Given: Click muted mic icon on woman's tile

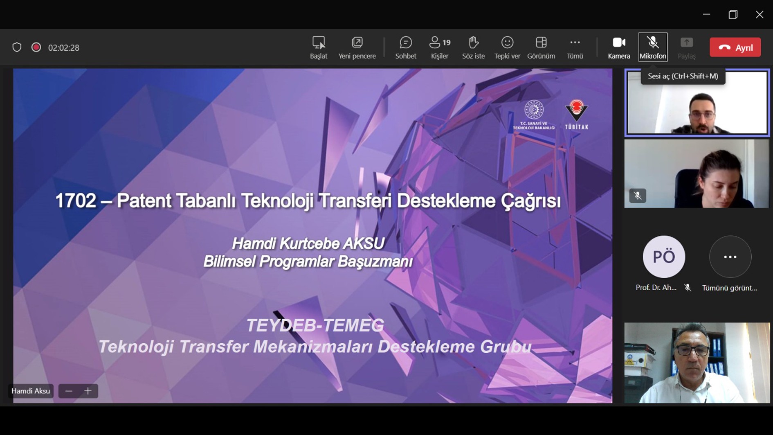Looking at the screenshot, I should 638,196.
